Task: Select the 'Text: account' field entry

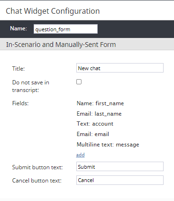Action: [95, 124]
